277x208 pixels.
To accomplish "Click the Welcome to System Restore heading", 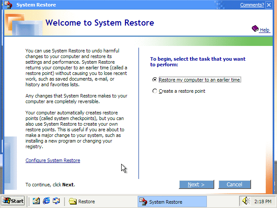I will tap(100, 23).
